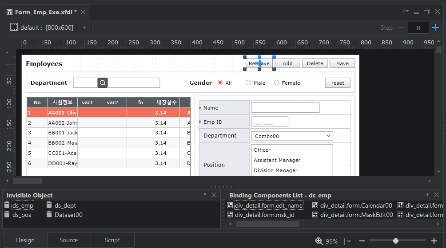This screenshot has width=446, height=248.
Task: Click the canvas horizontal scrollbar thumb
Action: [x=27, y=181]
